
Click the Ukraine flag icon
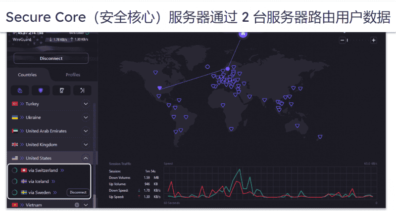(15, 118)
